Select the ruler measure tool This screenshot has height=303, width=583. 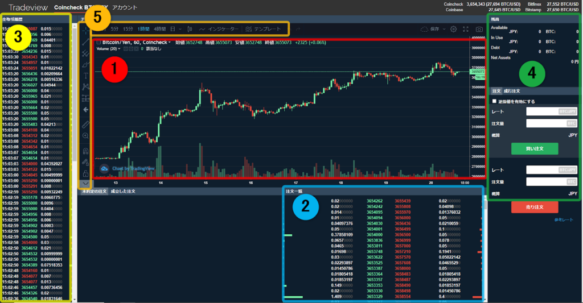(85, 124)
